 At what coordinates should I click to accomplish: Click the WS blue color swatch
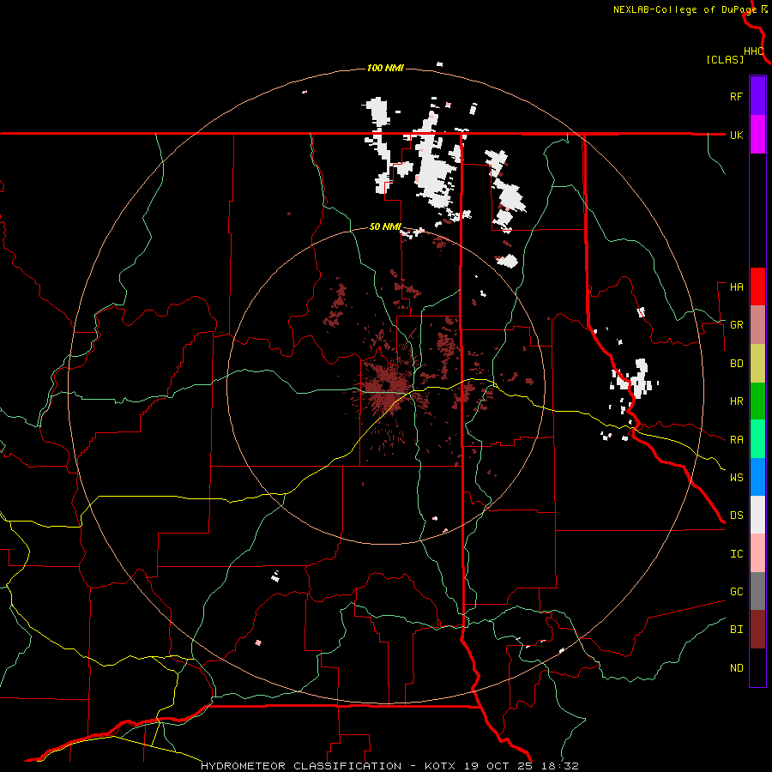[757, 477]
